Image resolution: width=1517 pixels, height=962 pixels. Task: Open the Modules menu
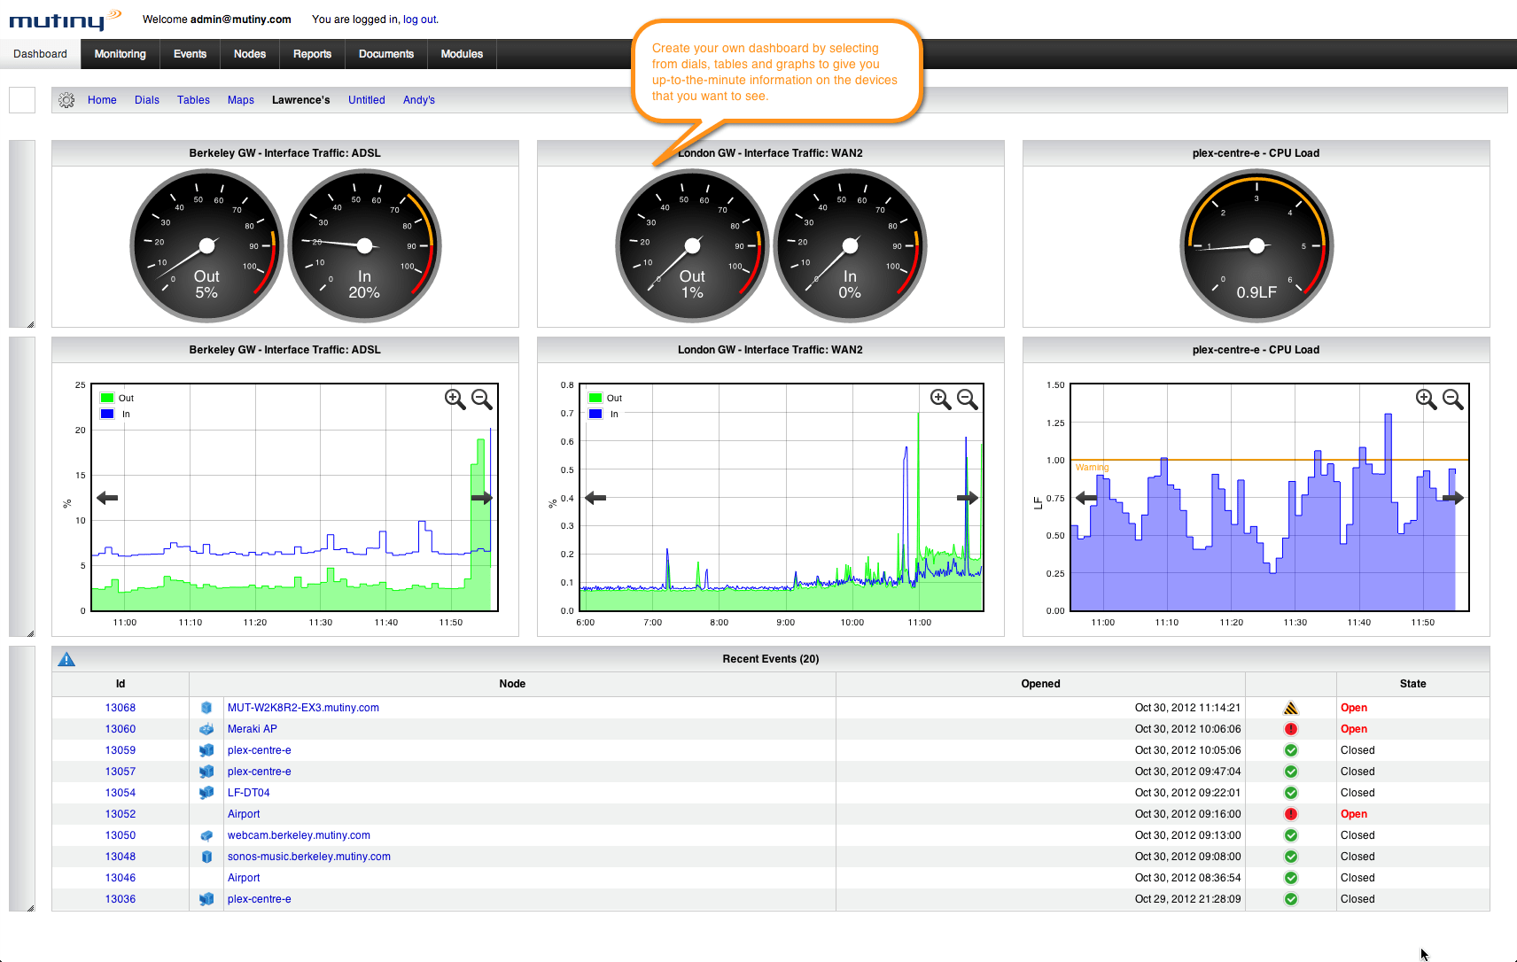(x=462, y=54)
